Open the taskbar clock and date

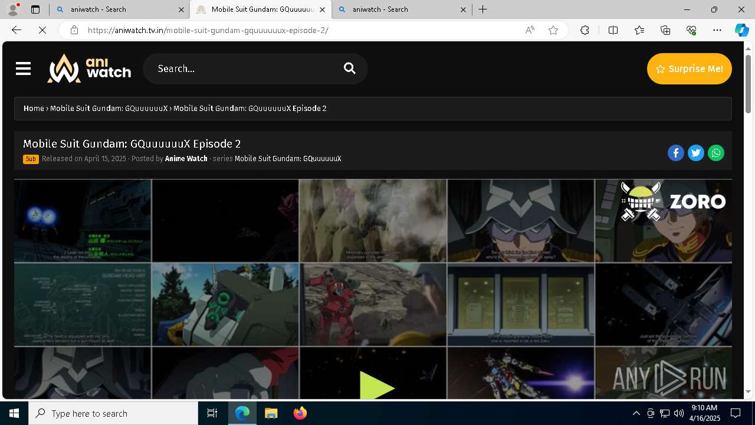[x=704, y=413]
